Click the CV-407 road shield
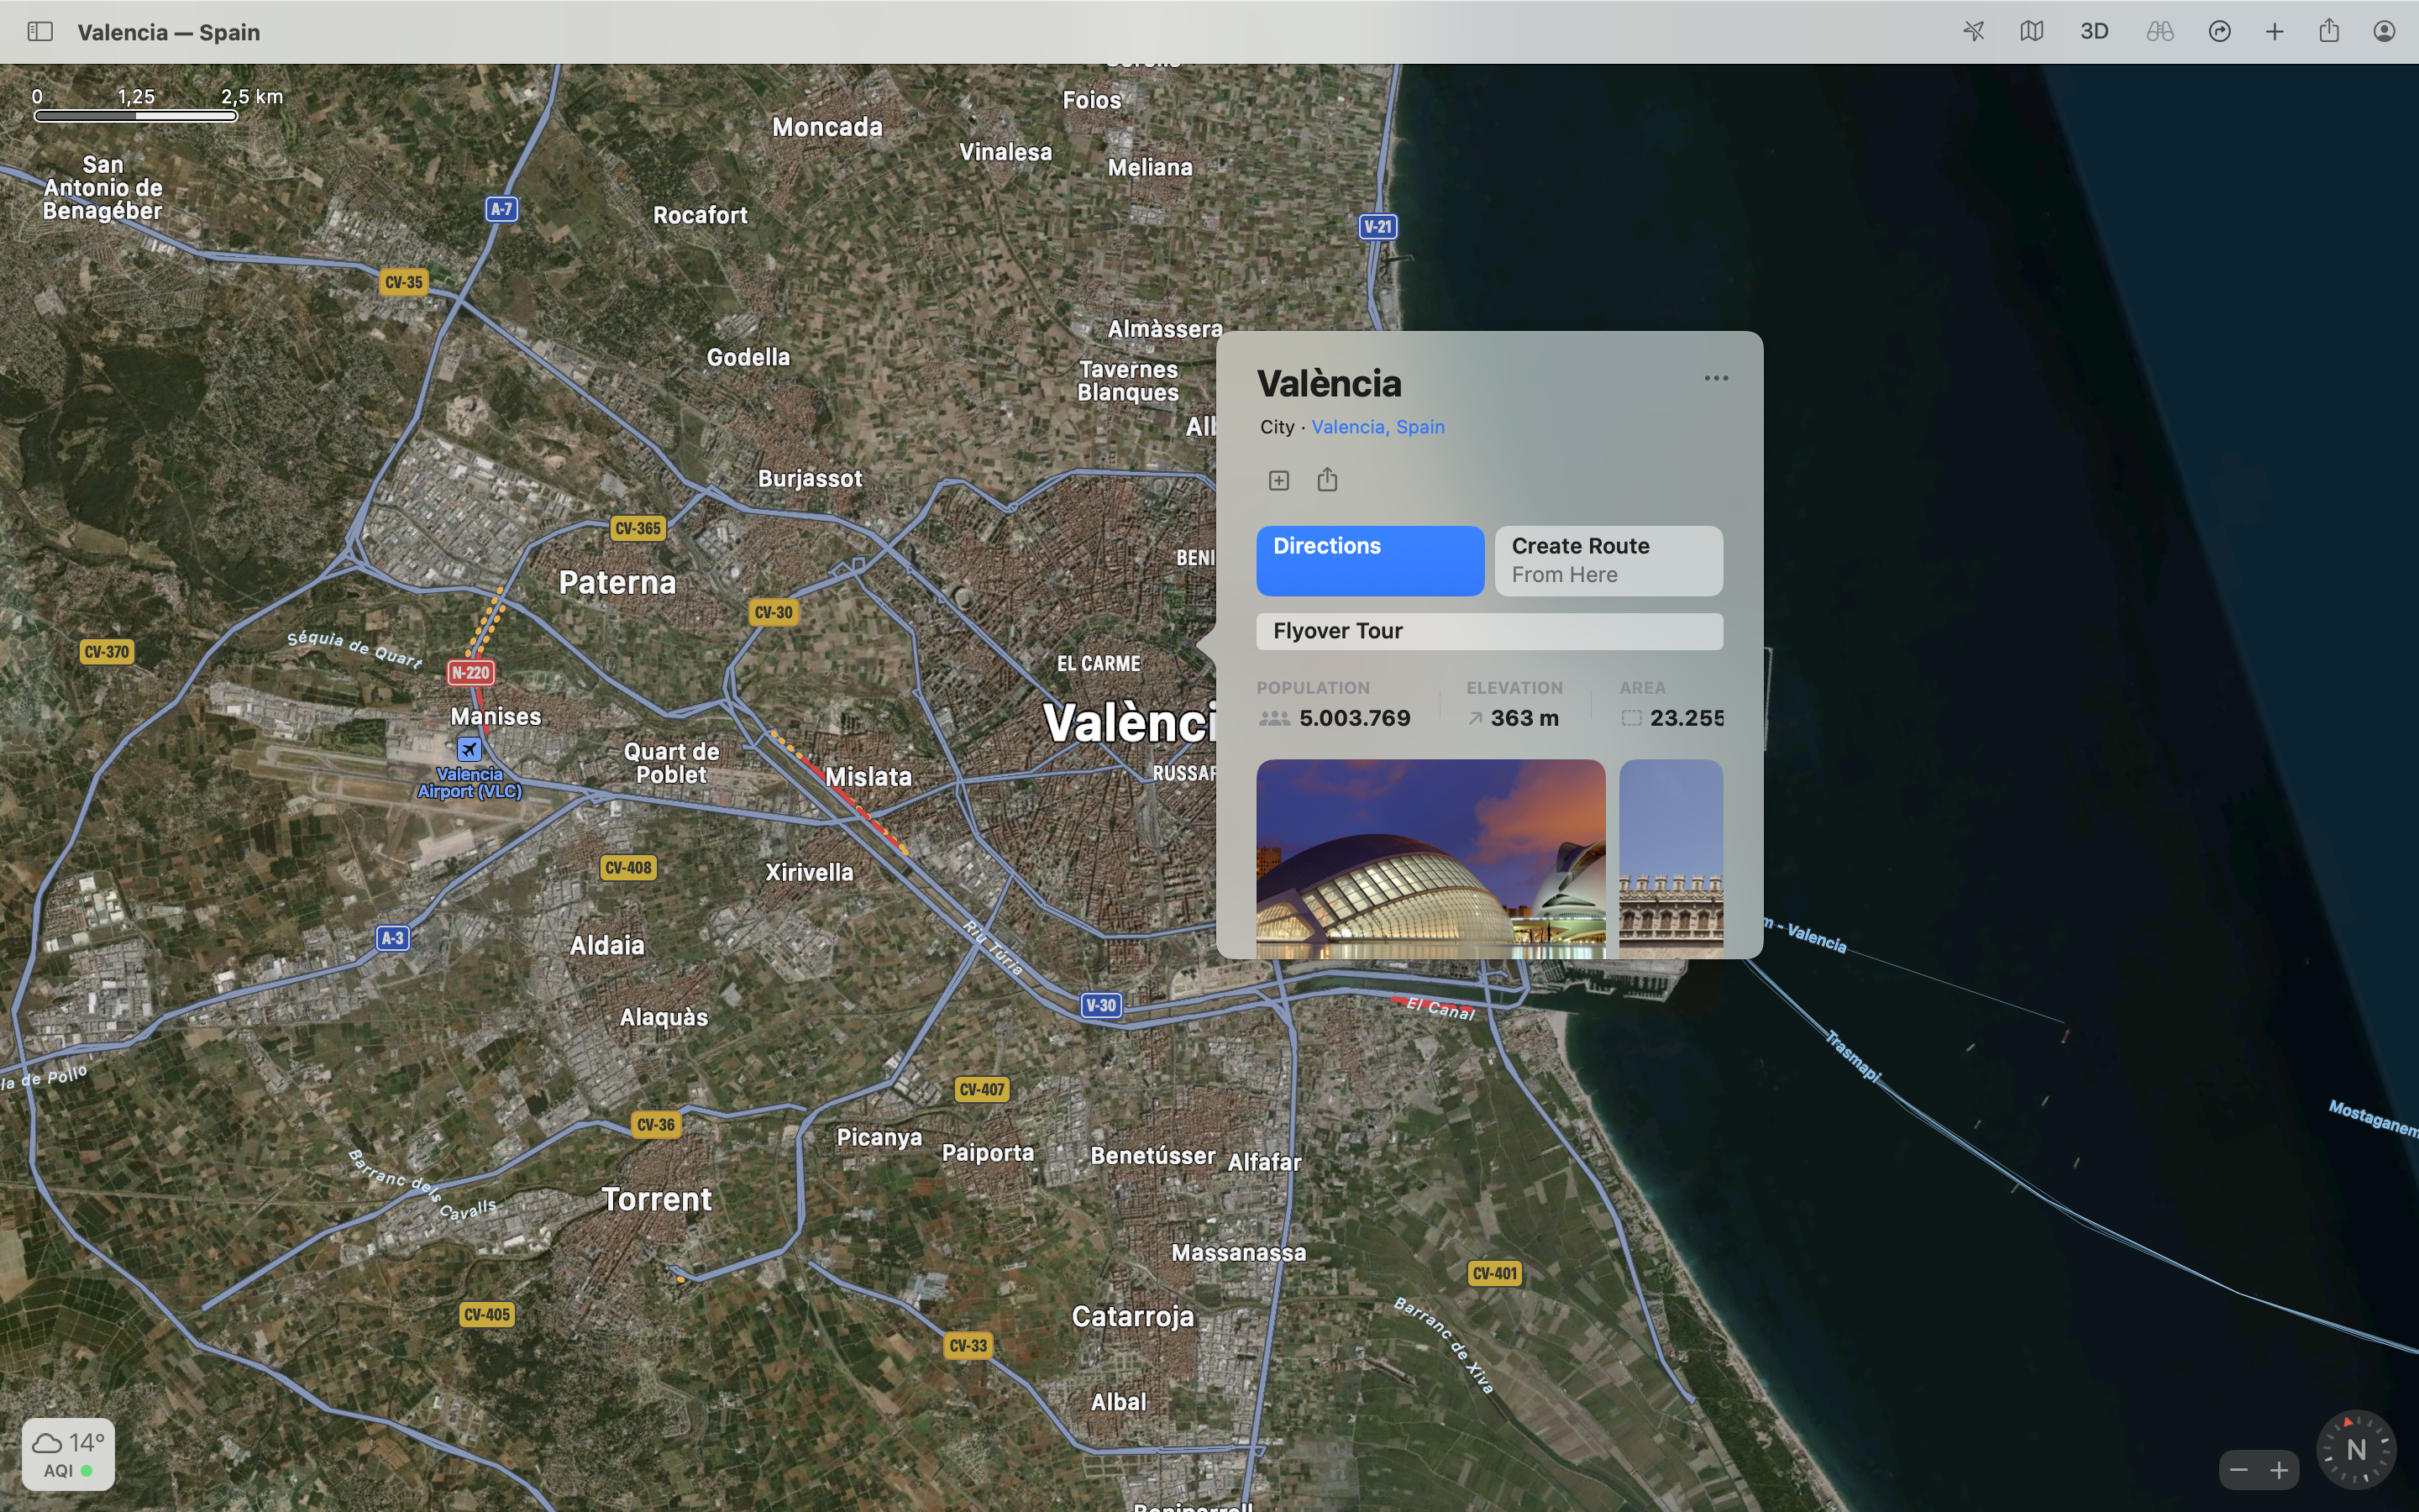 (x=982, y=1089)
